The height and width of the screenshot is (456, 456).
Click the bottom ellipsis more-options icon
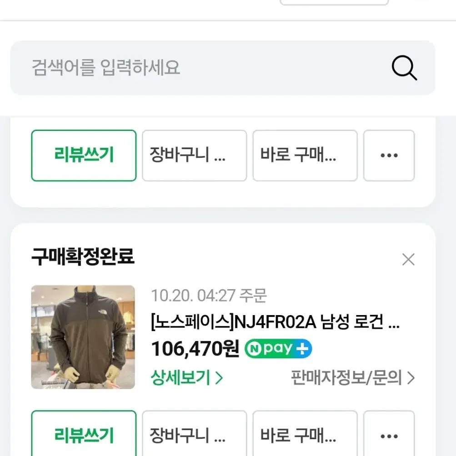389,436
